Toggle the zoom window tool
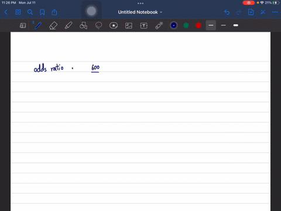Image resolution: width=281 pixels, height=211 pixels. pyautogui.click(x=23, y=25)
